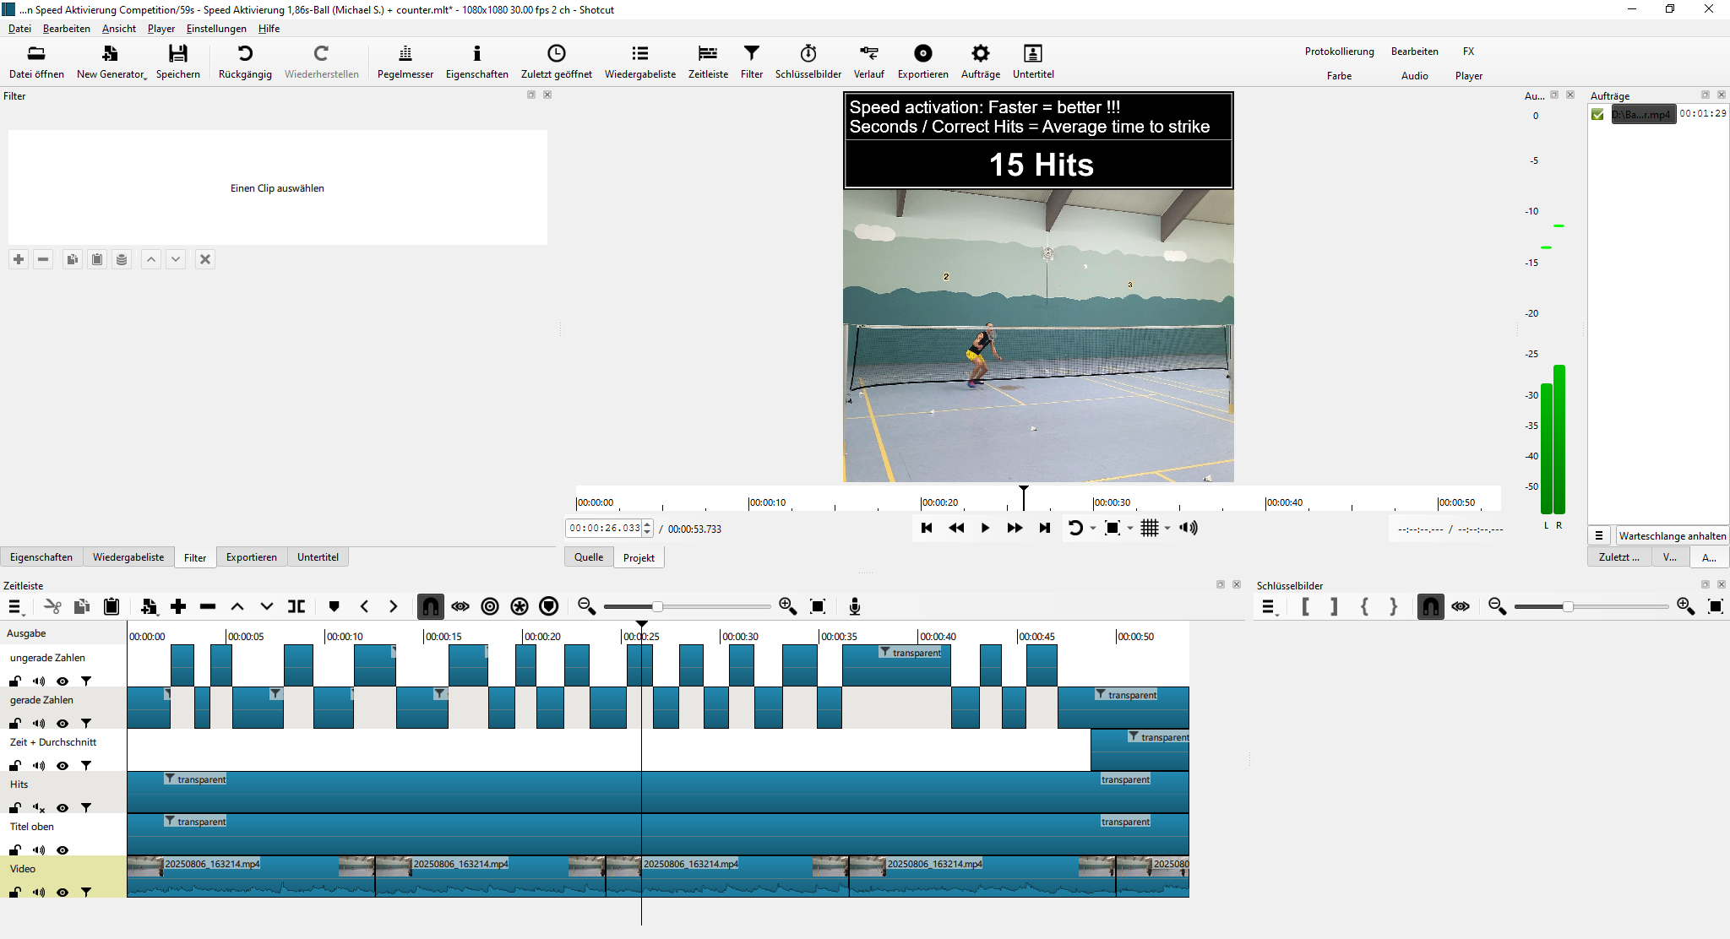Open the Einstellungen menu
The image size is (1730, 939).
click(216, 29)
